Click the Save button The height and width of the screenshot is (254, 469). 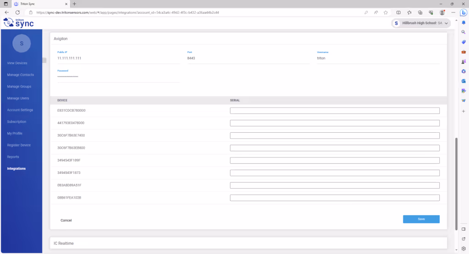(x=421, y=219)
